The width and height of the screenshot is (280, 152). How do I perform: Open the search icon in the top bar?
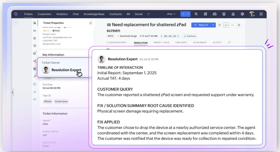(196, 14)
